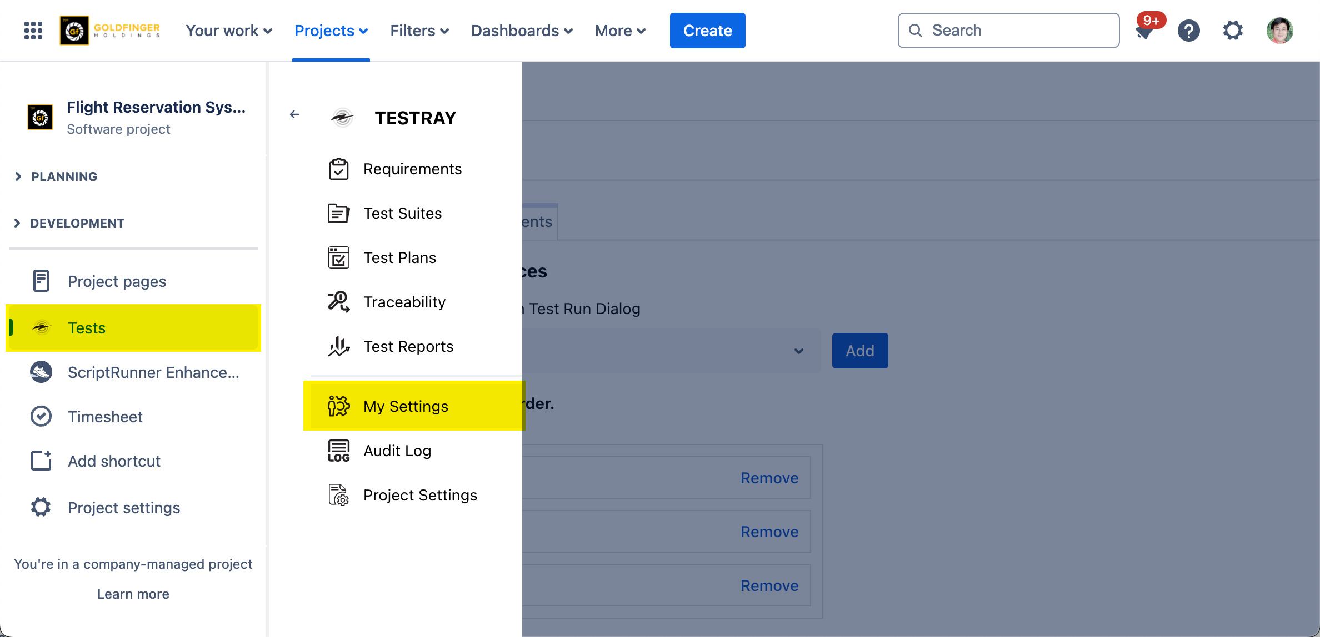
Task: Collapse the Testray menu with the back arrow
Action: coord(294,114)
